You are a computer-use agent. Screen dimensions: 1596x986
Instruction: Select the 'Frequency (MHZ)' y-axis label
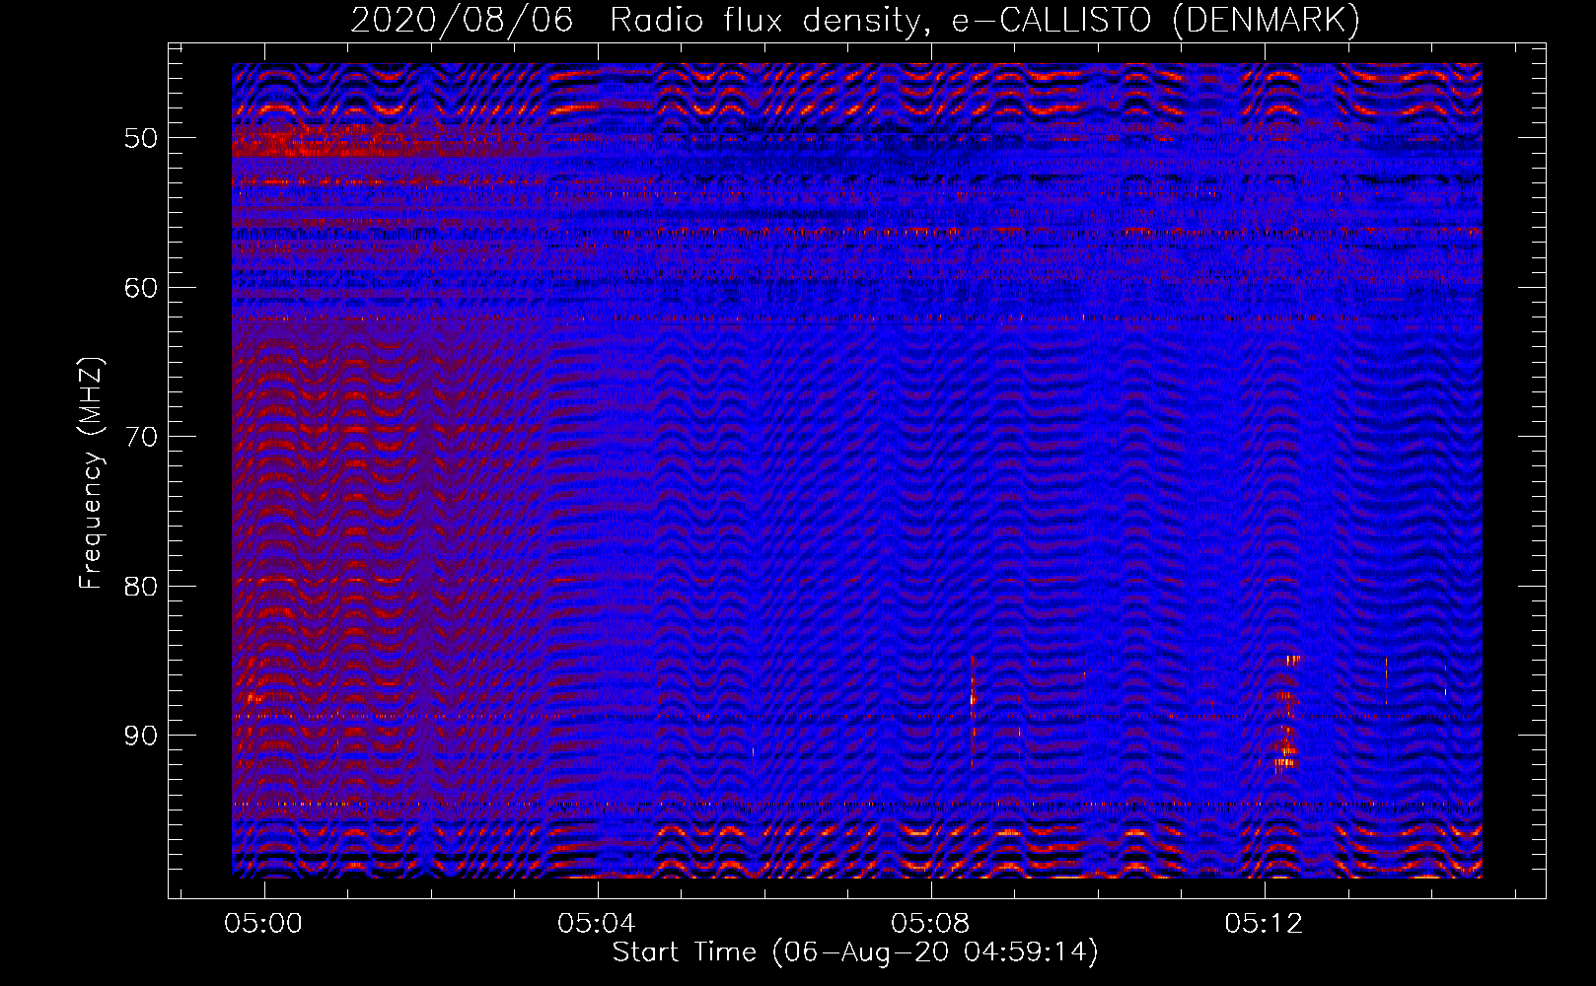coord(91,473)
